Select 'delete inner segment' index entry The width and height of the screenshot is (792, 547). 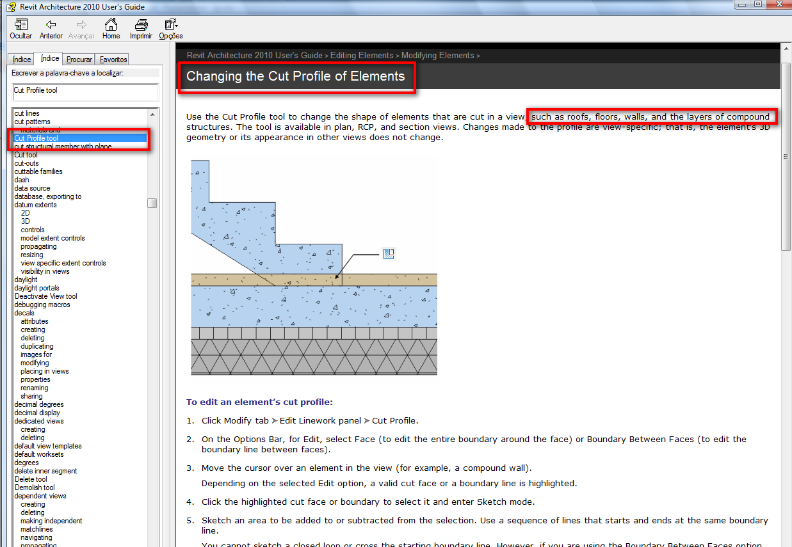coord(46,471)
